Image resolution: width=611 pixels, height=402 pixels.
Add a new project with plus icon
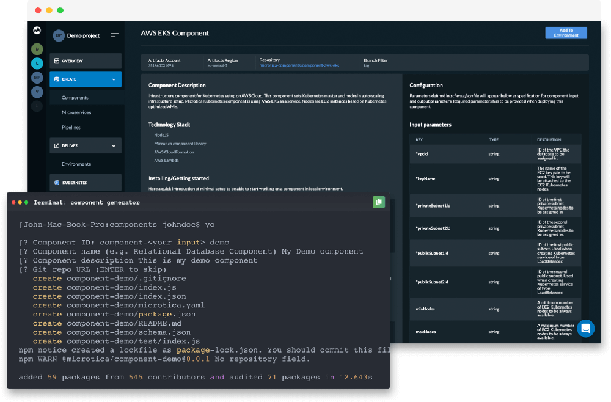point(37,106)
